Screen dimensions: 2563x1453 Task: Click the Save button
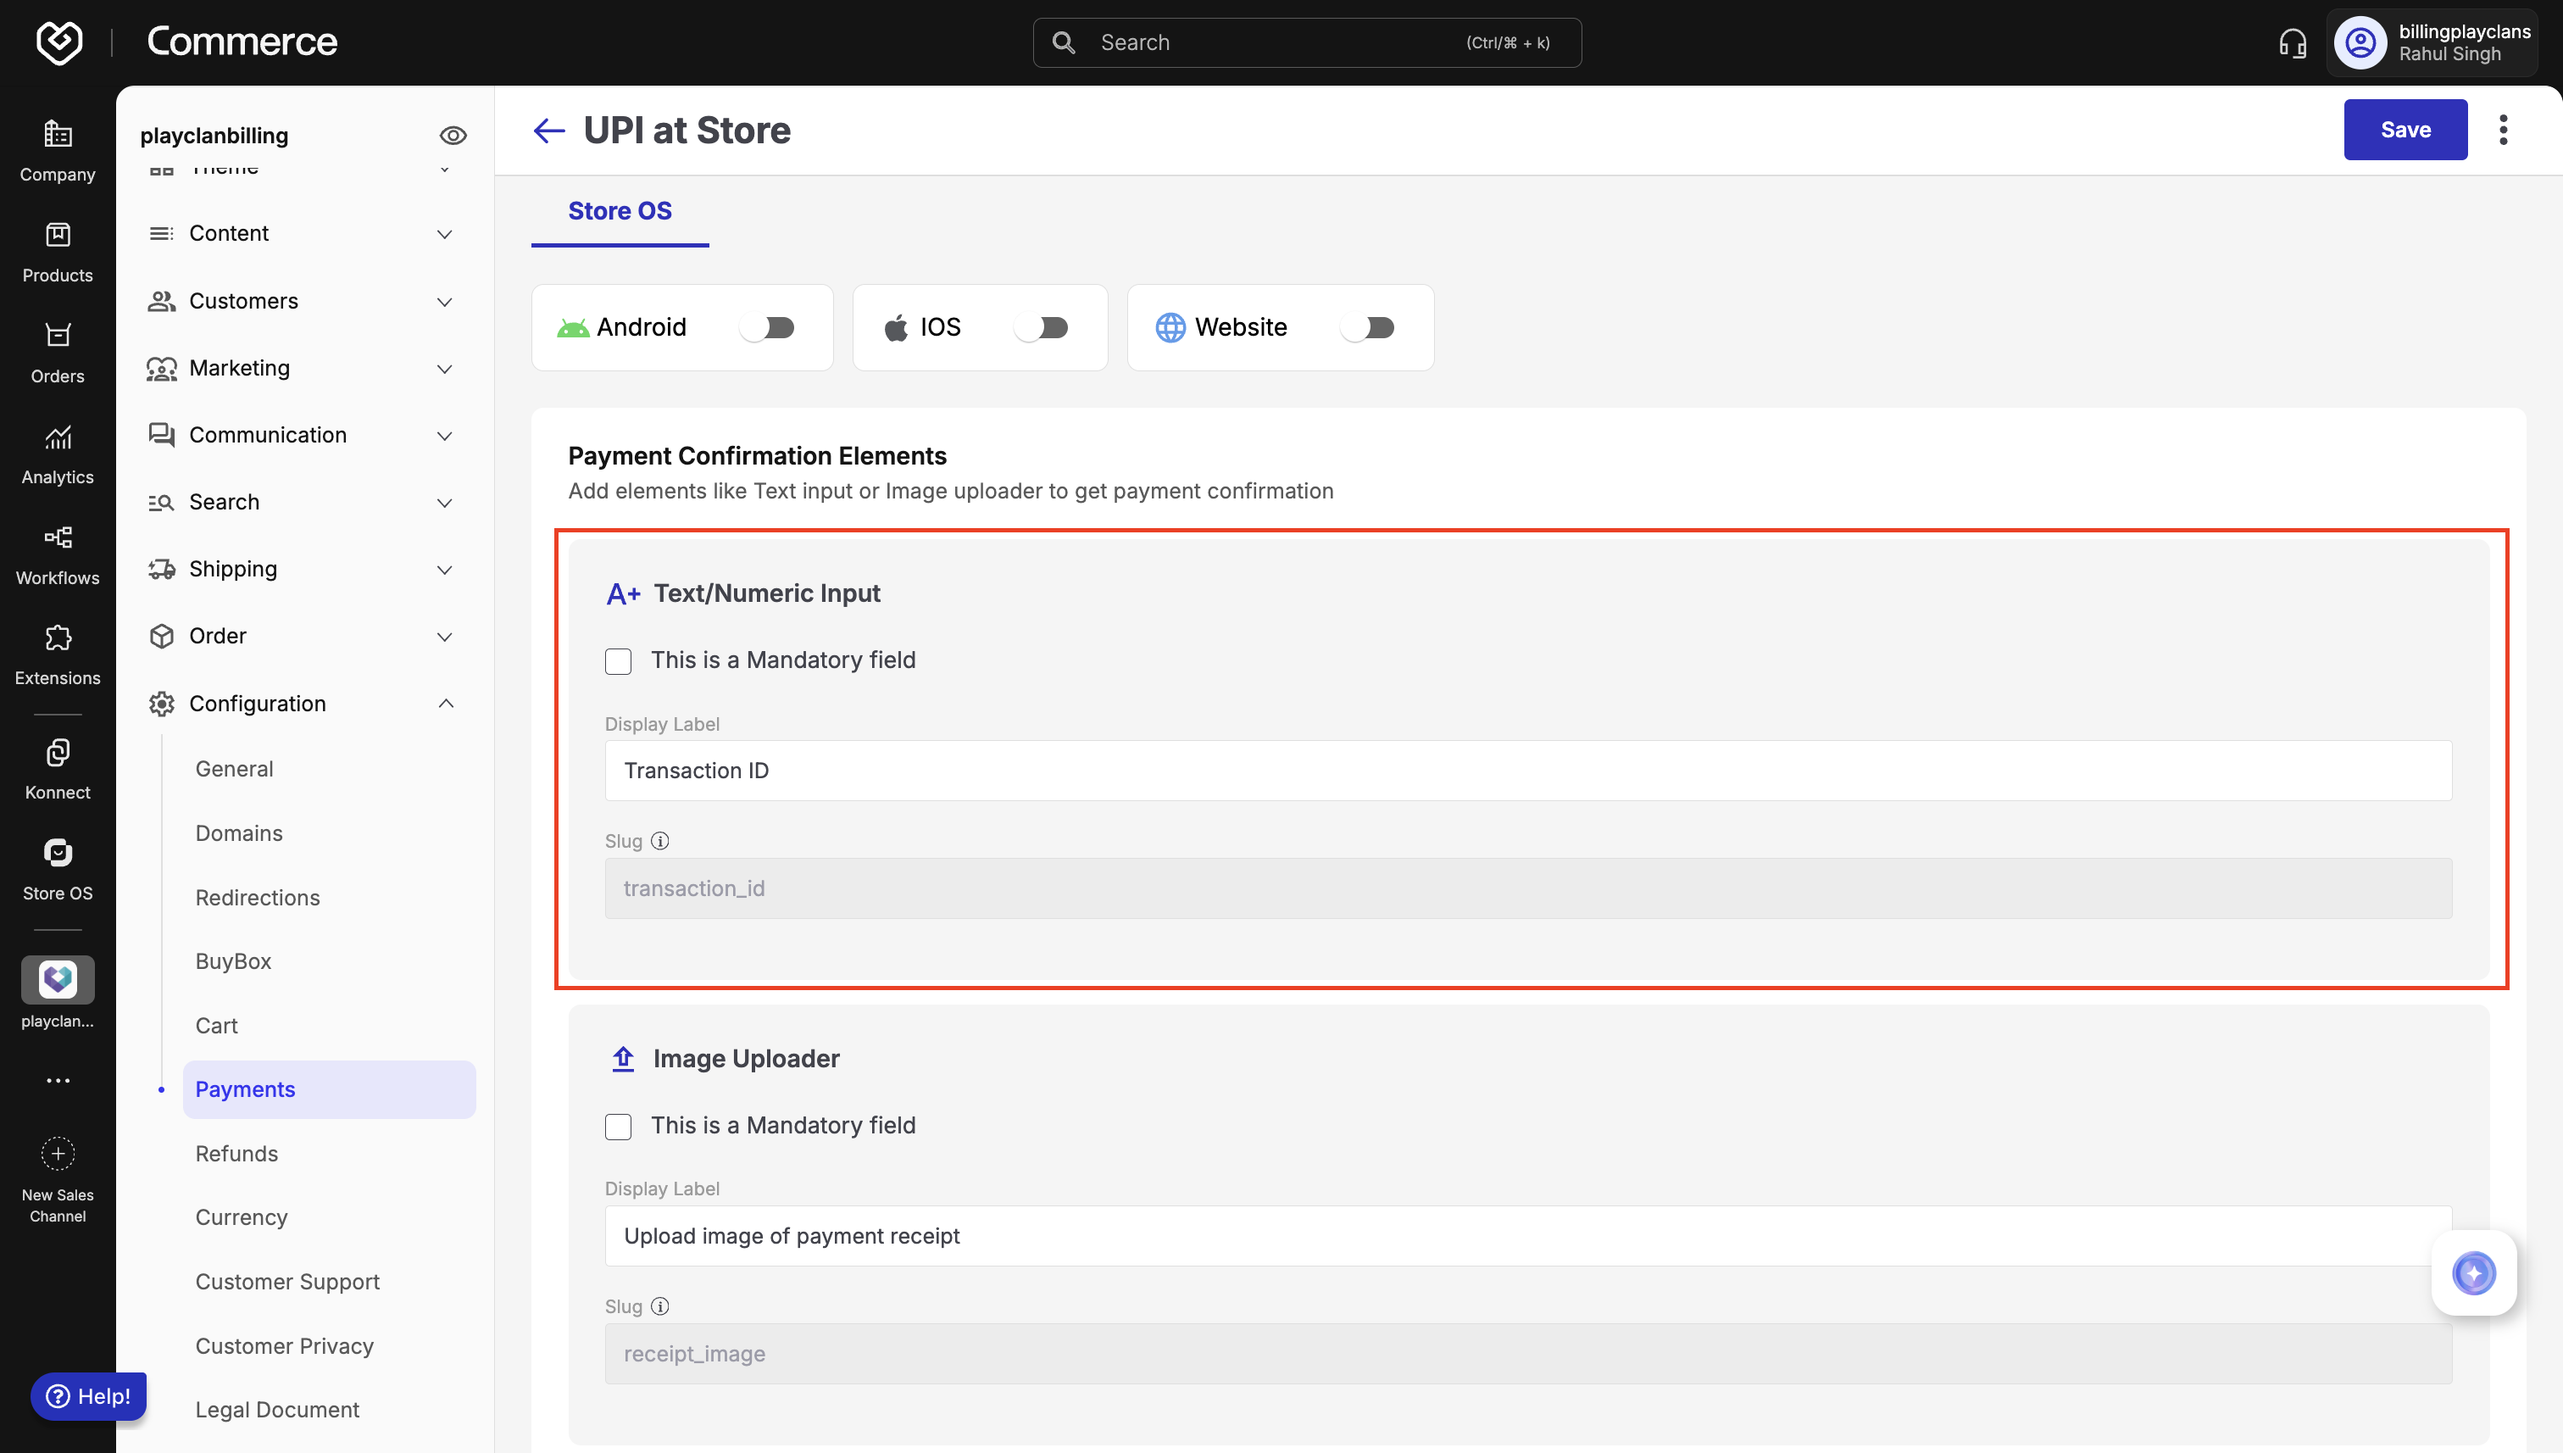tap(2405, 130)
